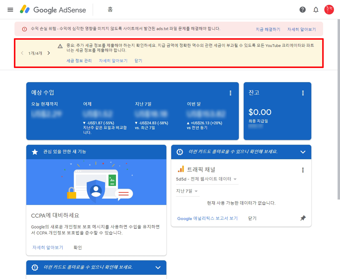Click the $0.00 balance amount
340x279 pixels.
[260, 112]
